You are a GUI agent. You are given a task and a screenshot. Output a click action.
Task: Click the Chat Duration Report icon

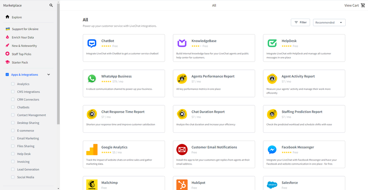click(182, 114)
